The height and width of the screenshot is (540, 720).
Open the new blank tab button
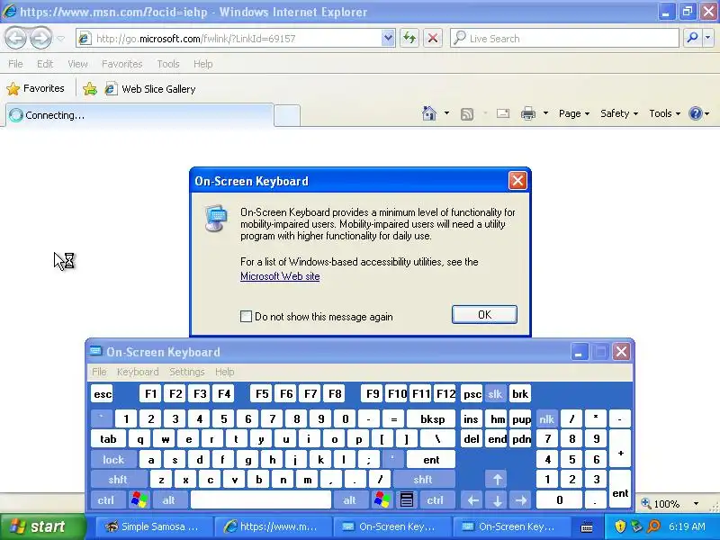pos(287,115)
